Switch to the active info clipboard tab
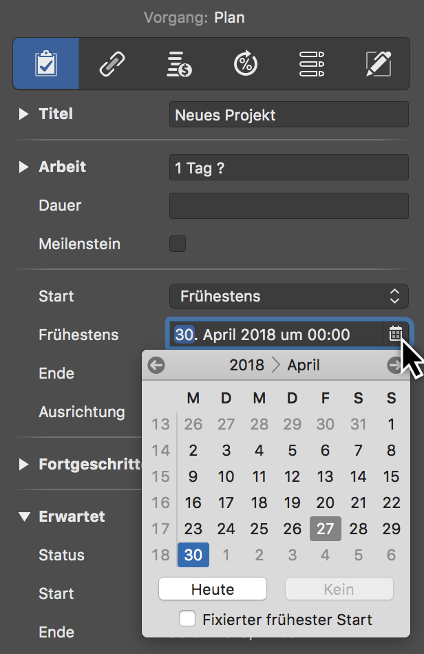Image resolution: width=424 pixels, height=654 pixels. click(45, 64)
